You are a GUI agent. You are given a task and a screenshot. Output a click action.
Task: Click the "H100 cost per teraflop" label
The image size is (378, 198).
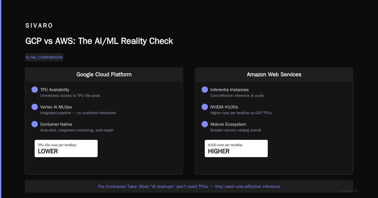225,145
